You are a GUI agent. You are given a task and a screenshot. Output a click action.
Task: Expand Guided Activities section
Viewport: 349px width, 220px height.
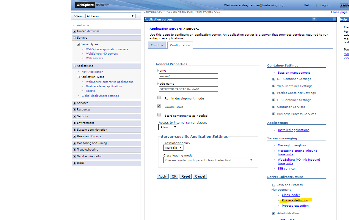pos(75,31)
